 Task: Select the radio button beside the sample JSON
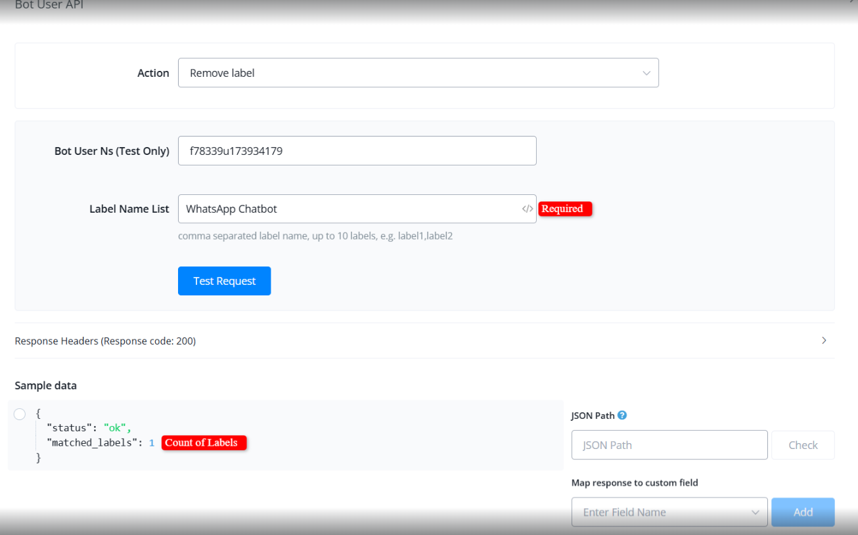[20, 414]
